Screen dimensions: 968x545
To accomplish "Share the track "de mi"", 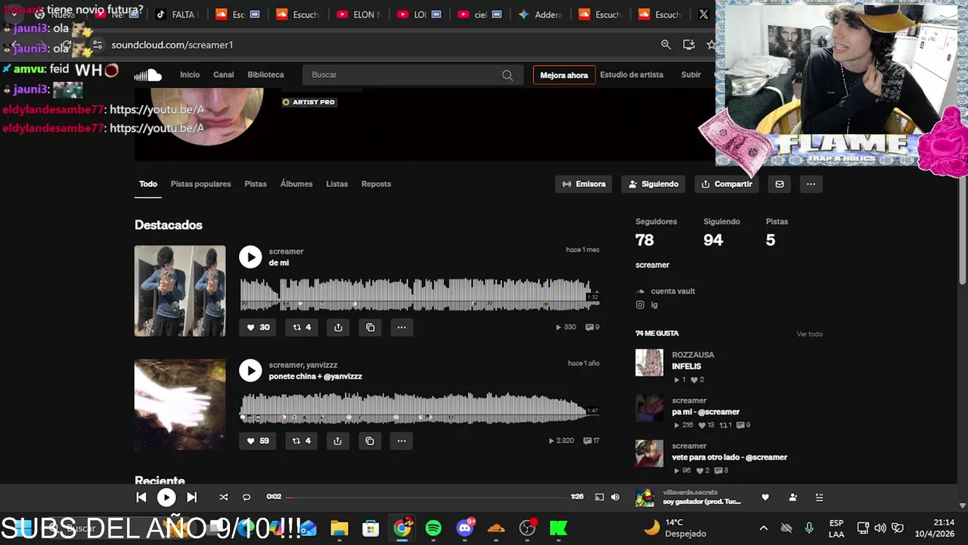I will point(338,327).
